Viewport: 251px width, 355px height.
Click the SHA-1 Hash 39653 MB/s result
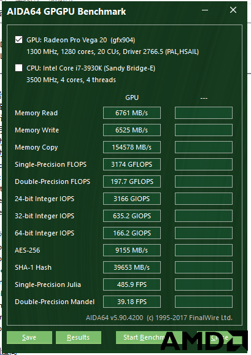[x=132, y=267]
